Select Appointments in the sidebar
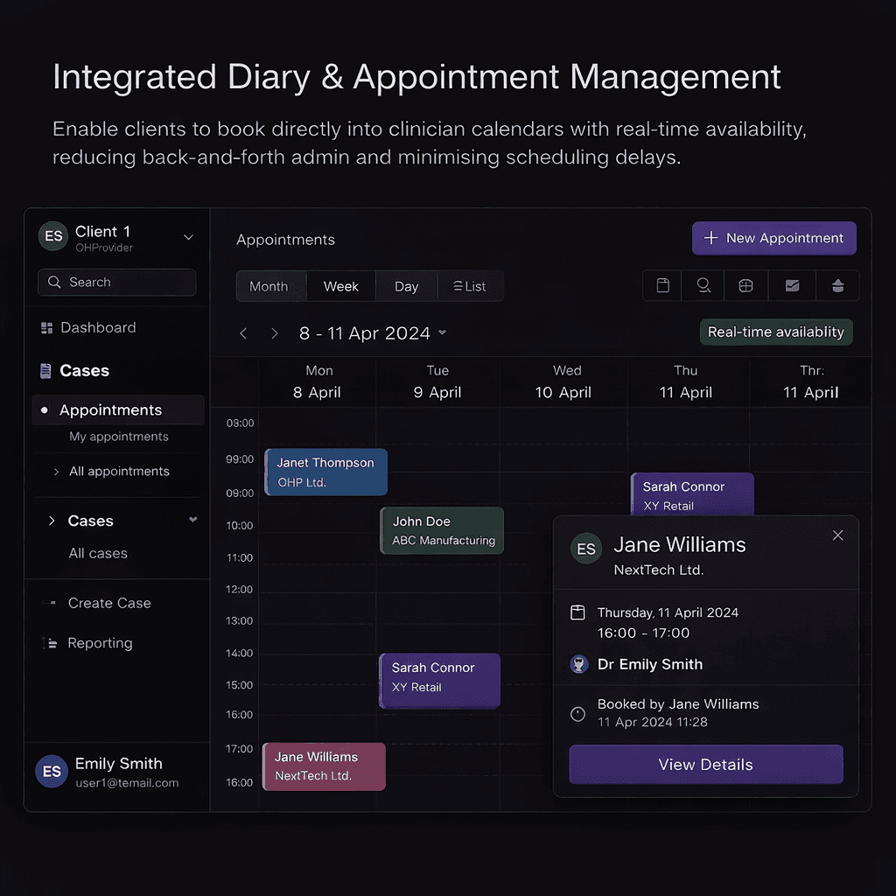This screenshot has width=896, height=896. coord(117,409)
